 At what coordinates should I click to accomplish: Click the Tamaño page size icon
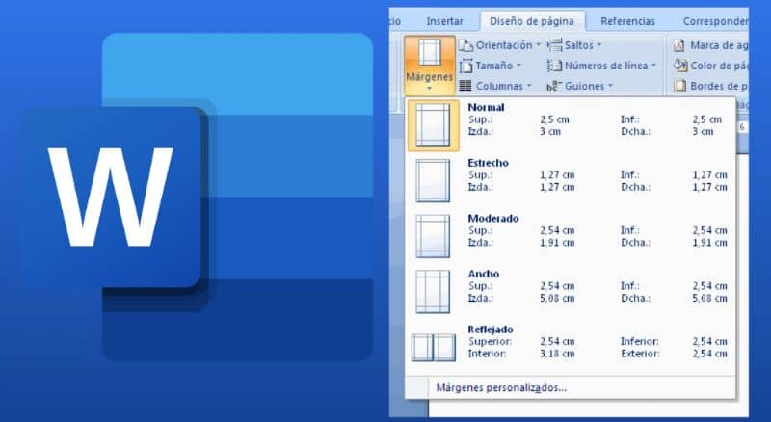[x=465, y=66]
